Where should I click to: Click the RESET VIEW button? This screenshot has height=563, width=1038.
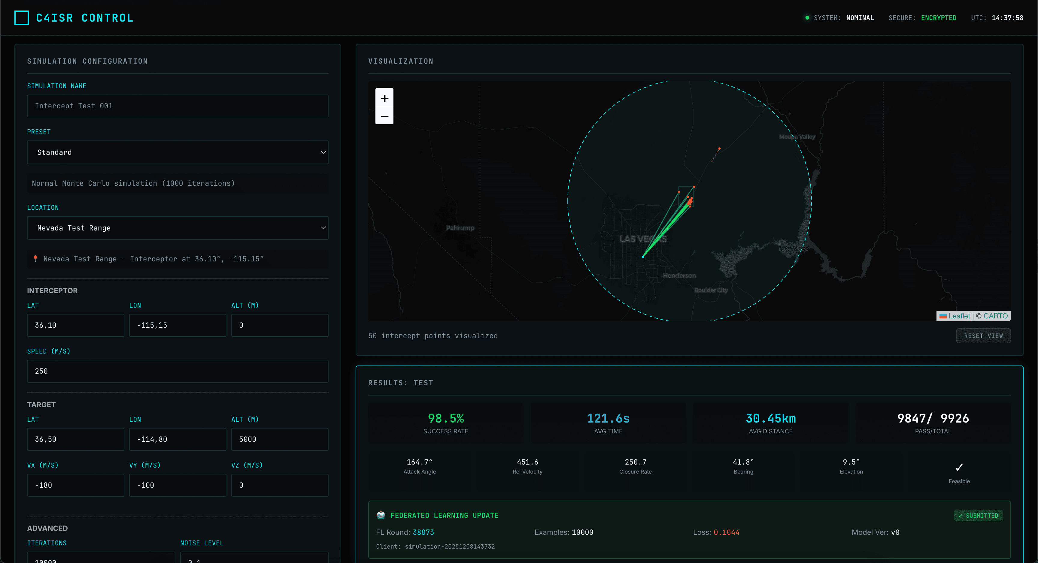(x=983, y=336)
